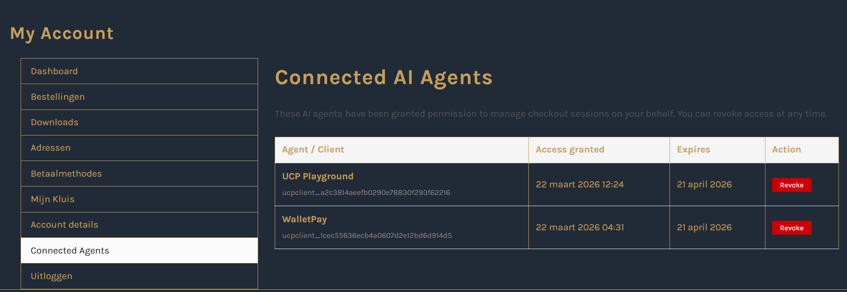This screenshot has width=847, height=292.
Task: Click the Action column header
Action: pyautogui.click(x=786, y=149)
